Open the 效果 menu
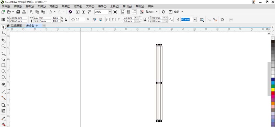Image resolution: width=275 pixels, height=127 pixels. pos(66,6)
